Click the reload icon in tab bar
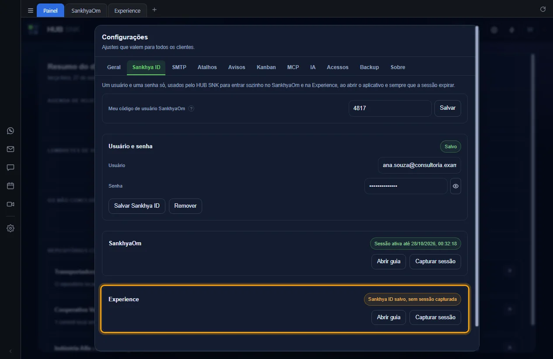 pyautogui.click(x=543, y=9)
